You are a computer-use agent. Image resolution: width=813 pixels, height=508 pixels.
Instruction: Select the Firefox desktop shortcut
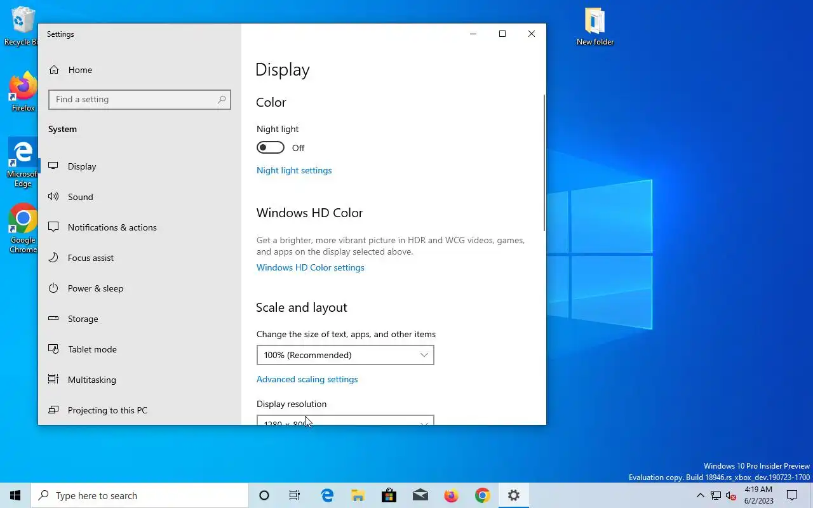[23, 93]
